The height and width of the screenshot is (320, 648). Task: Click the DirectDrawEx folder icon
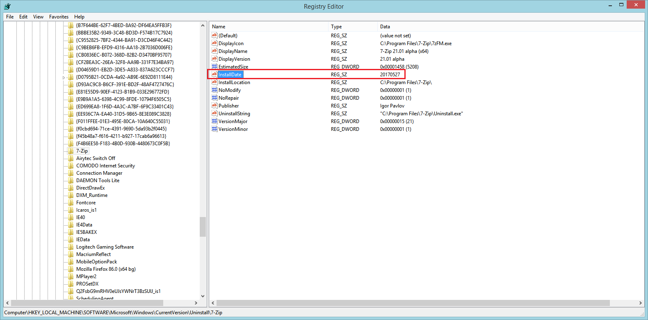pyautogui.click(x=71, y=188)
